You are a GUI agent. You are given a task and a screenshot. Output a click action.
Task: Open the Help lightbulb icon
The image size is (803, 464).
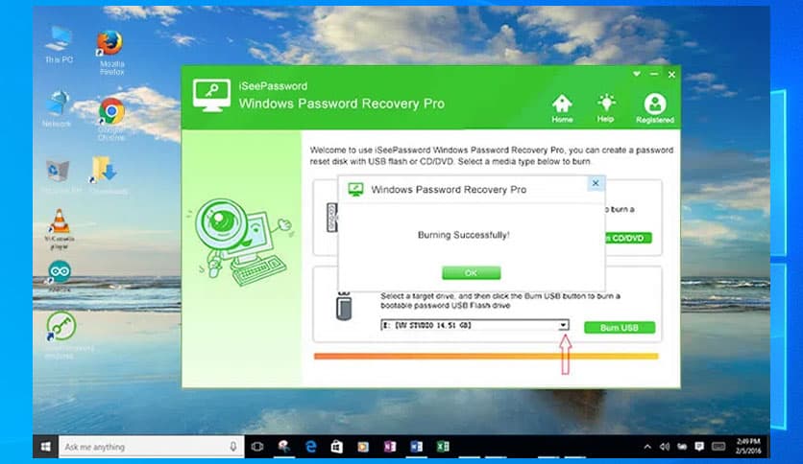(x=605, y=107)
